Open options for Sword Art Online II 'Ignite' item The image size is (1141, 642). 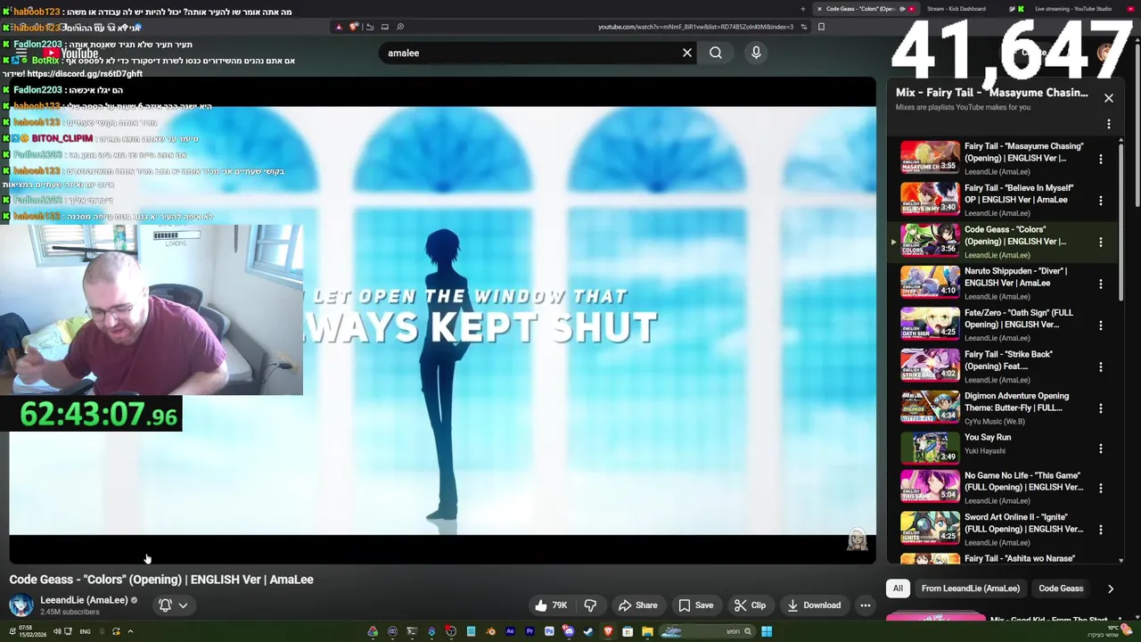click(1101, 530)
